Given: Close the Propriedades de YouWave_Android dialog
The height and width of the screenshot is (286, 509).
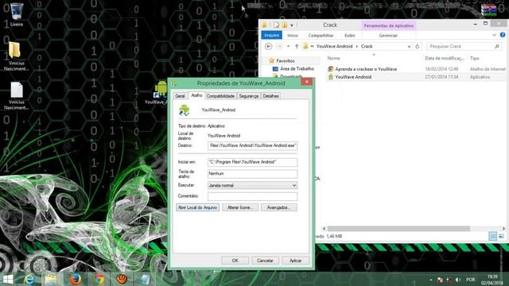Looking at the screenshot, I should [x=307, y=82].
